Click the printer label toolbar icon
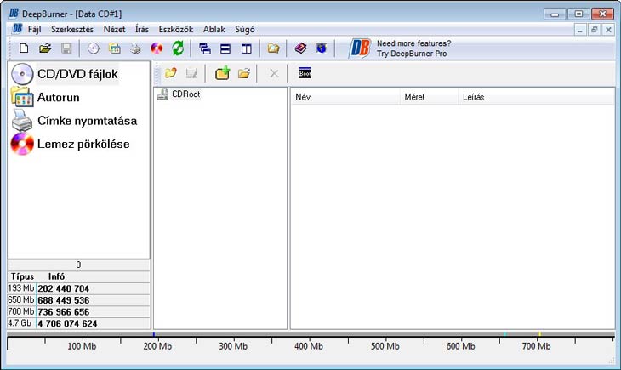621x370 pixels. (x=135, y=48)
